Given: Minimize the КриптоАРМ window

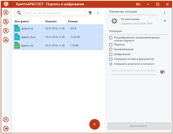Looking at the screenshot, I should 148,4.
